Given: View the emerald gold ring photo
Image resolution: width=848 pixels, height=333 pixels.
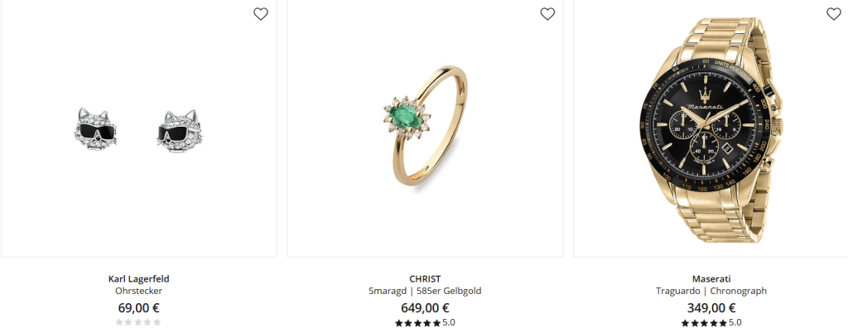Looking at the screenshot, I should point(425,126).
